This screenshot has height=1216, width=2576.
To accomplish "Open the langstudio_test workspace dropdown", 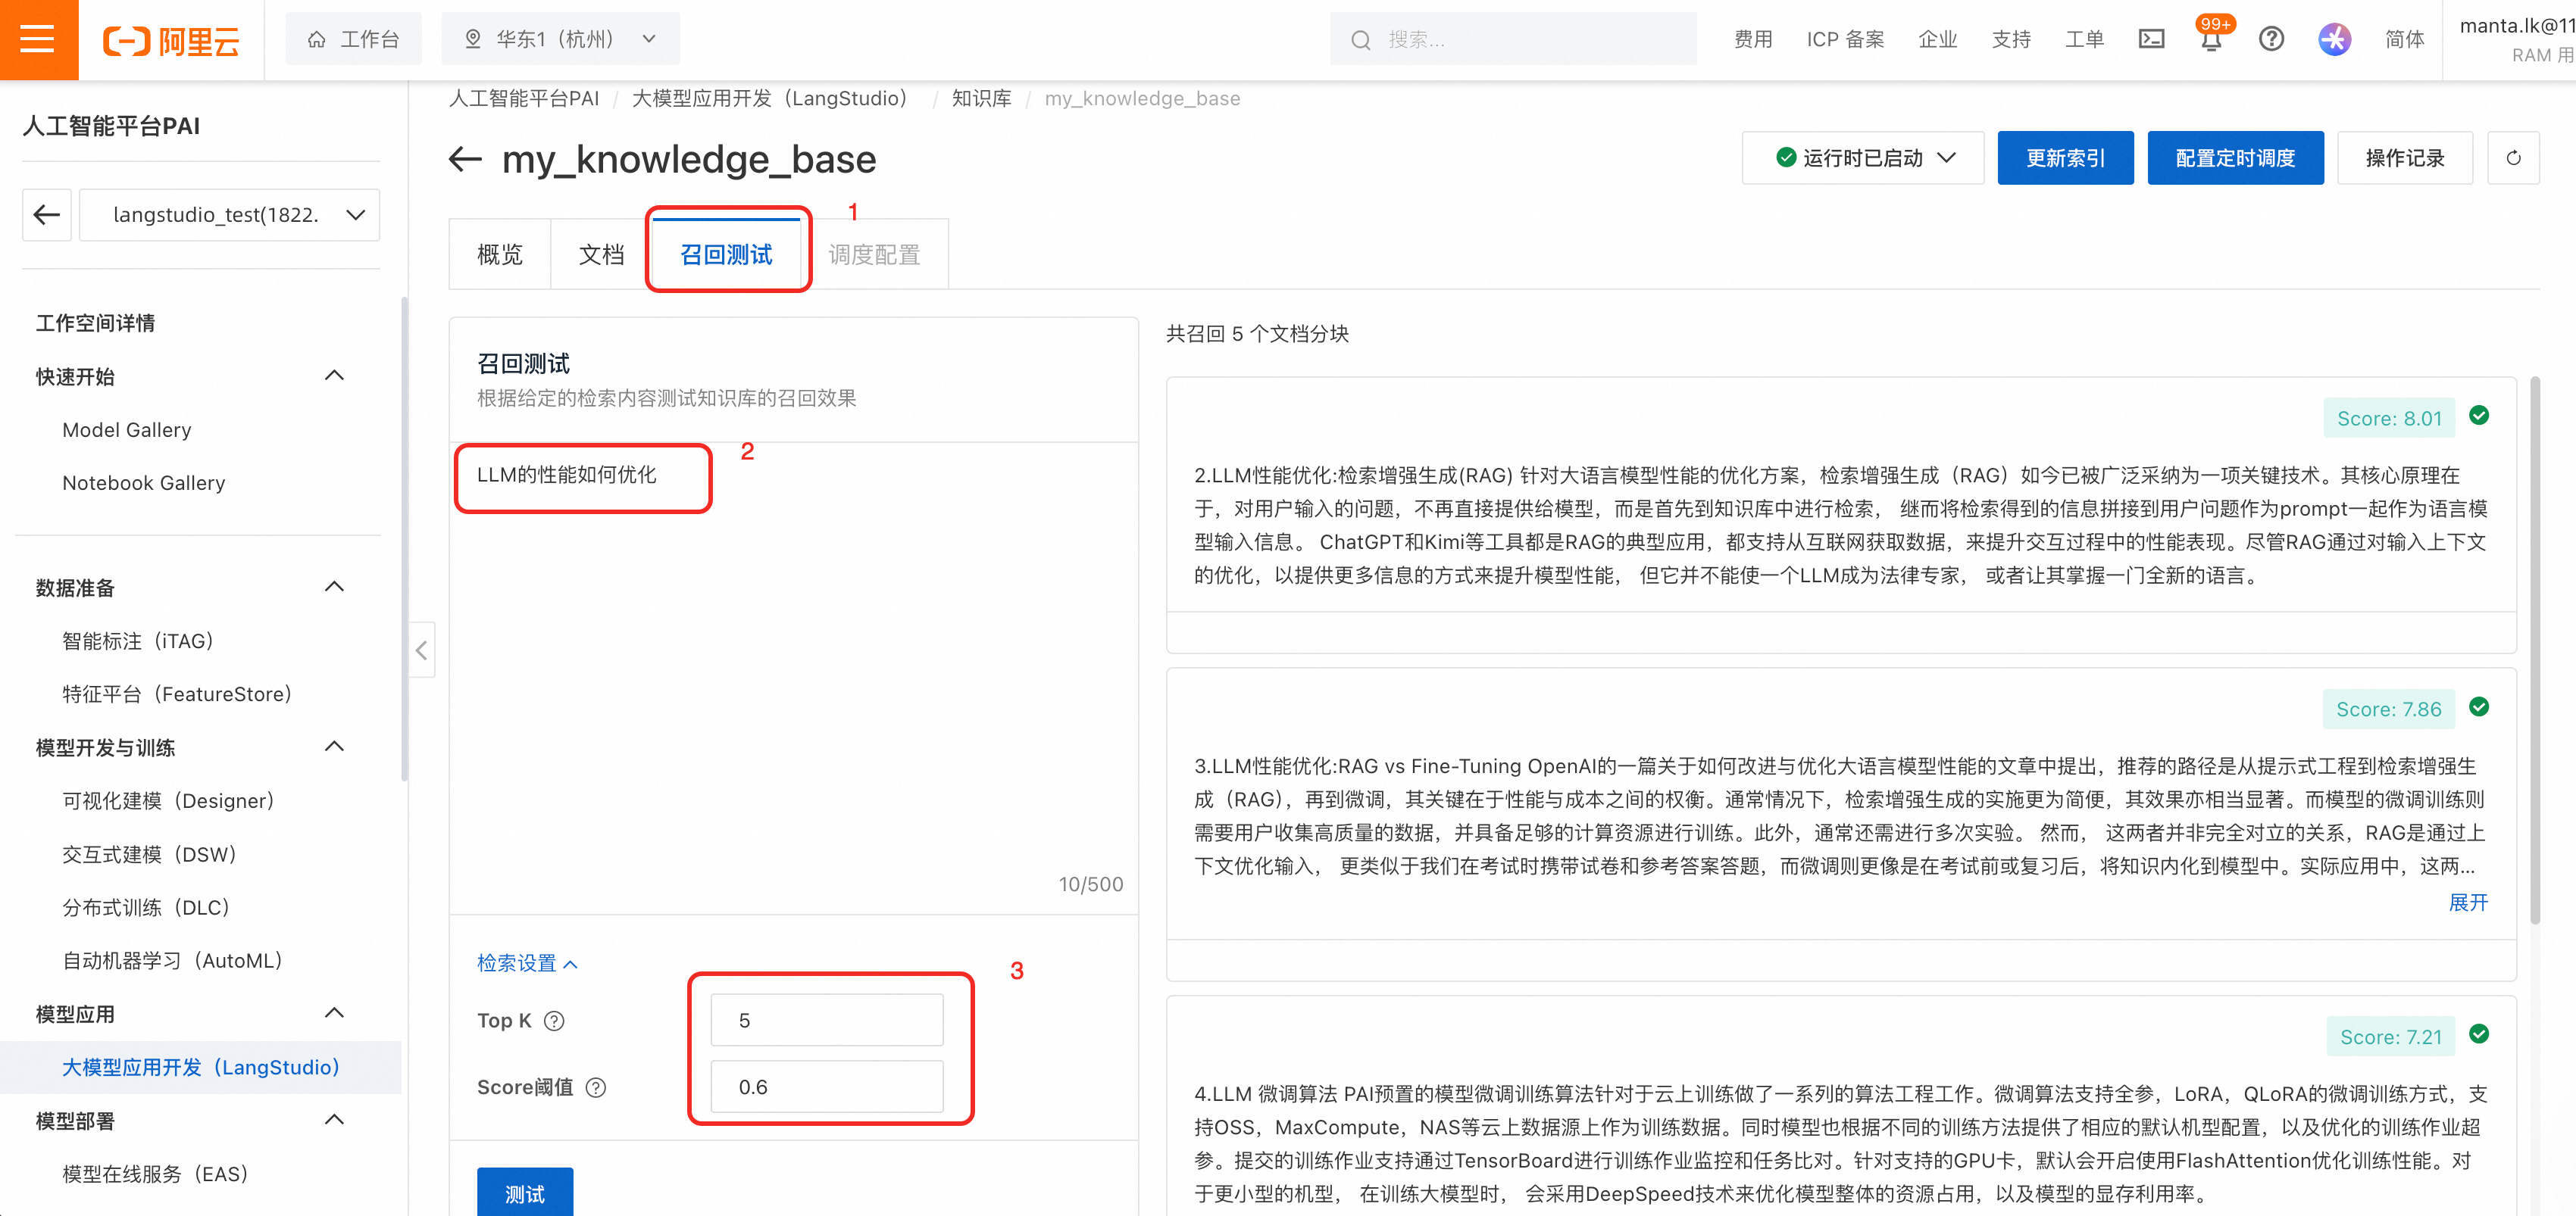I will 229,215.
